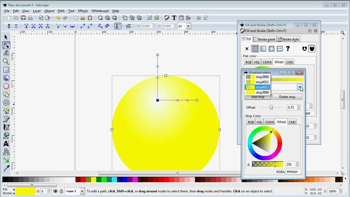Click the stop alpha opacity slider
The image size is (350, 197).
267,164
